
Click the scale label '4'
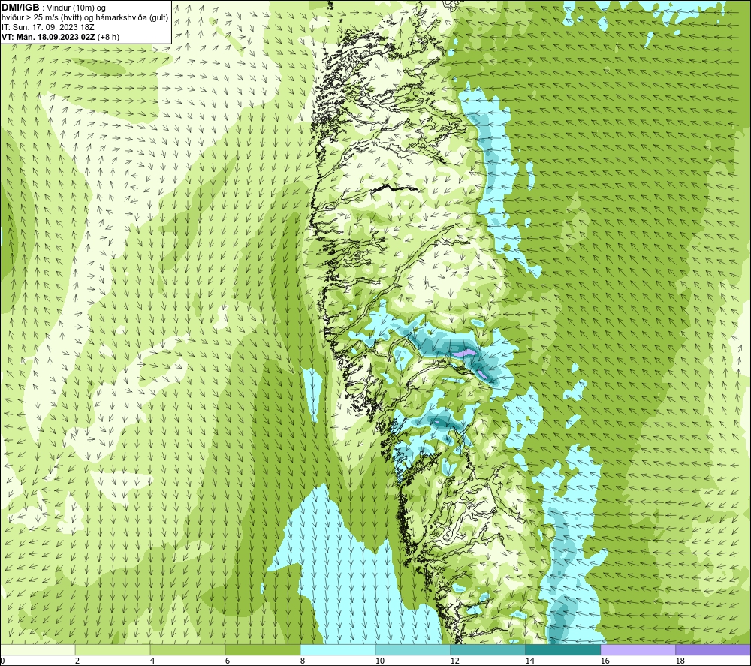pyautogui.click(x=152, y=661)
